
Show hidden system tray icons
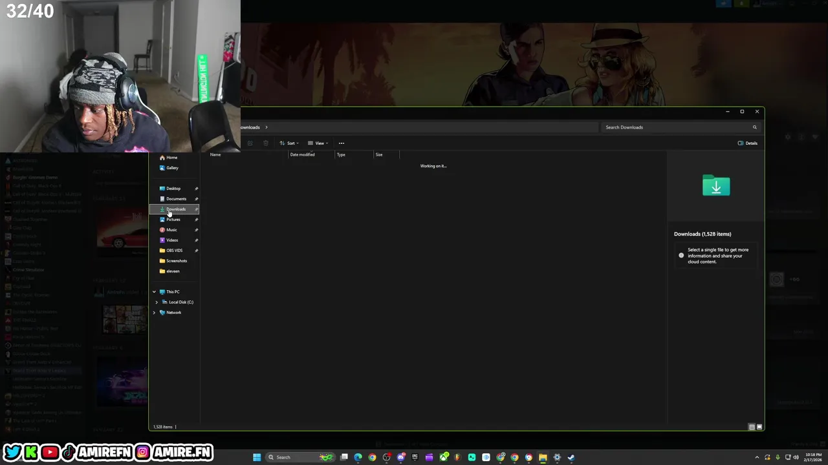click(x=757, y=457)
